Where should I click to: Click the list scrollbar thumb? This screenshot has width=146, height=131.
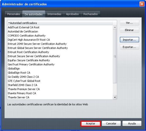click(x=115, y=56)
